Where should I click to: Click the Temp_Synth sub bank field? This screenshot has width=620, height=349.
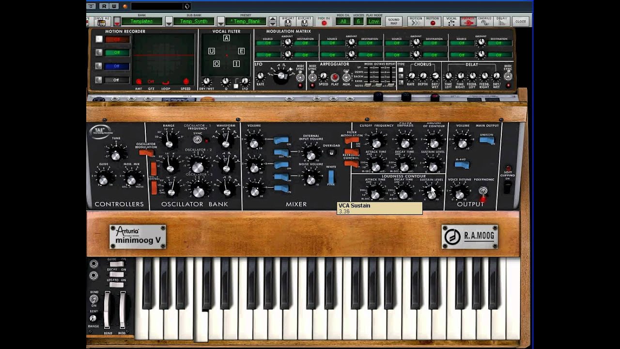194,21
